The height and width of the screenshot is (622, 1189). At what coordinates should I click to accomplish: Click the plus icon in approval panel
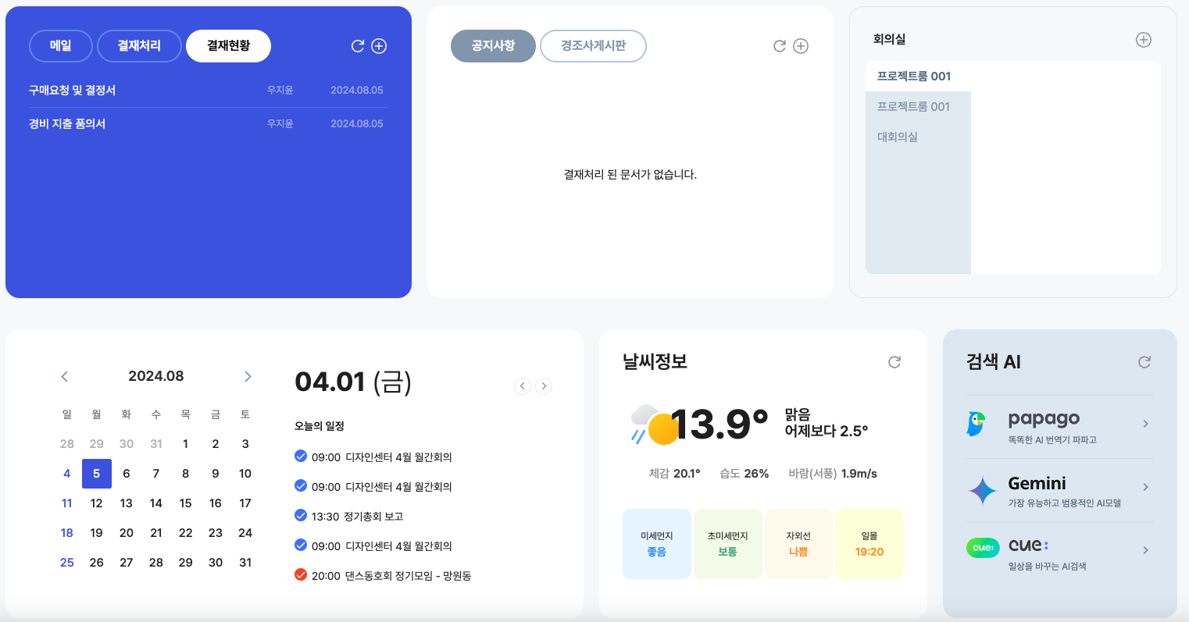pos(379,46)
